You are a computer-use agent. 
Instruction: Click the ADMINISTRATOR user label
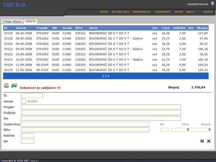[x=198, y=4]
